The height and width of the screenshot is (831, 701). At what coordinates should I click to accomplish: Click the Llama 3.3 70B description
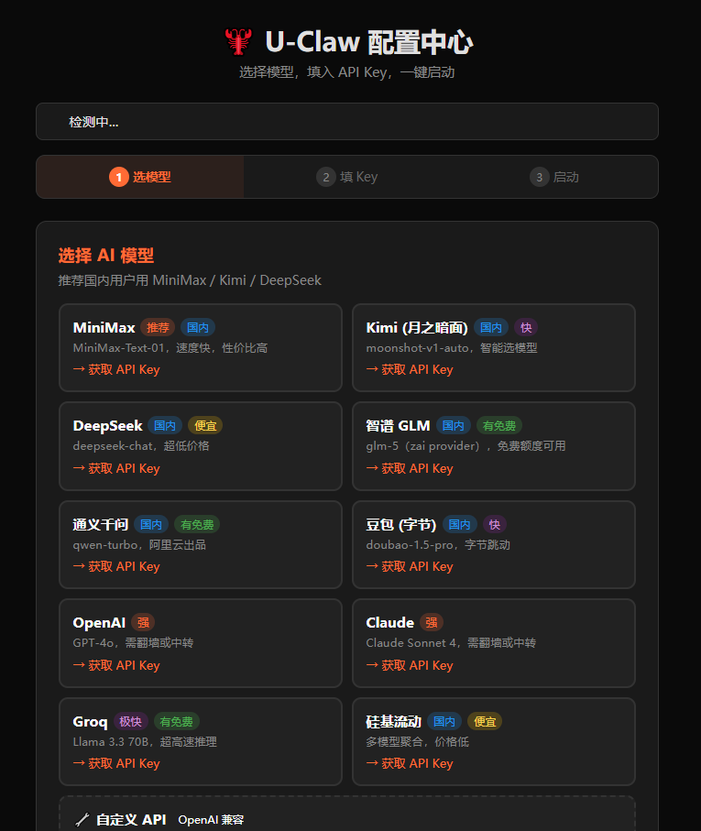[145, 742]
